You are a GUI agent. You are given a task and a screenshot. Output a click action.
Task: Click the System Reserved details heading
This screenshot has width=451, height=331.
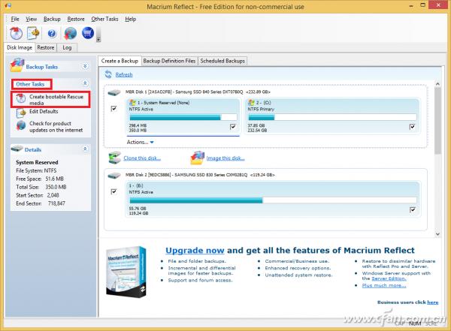[37, 162]
